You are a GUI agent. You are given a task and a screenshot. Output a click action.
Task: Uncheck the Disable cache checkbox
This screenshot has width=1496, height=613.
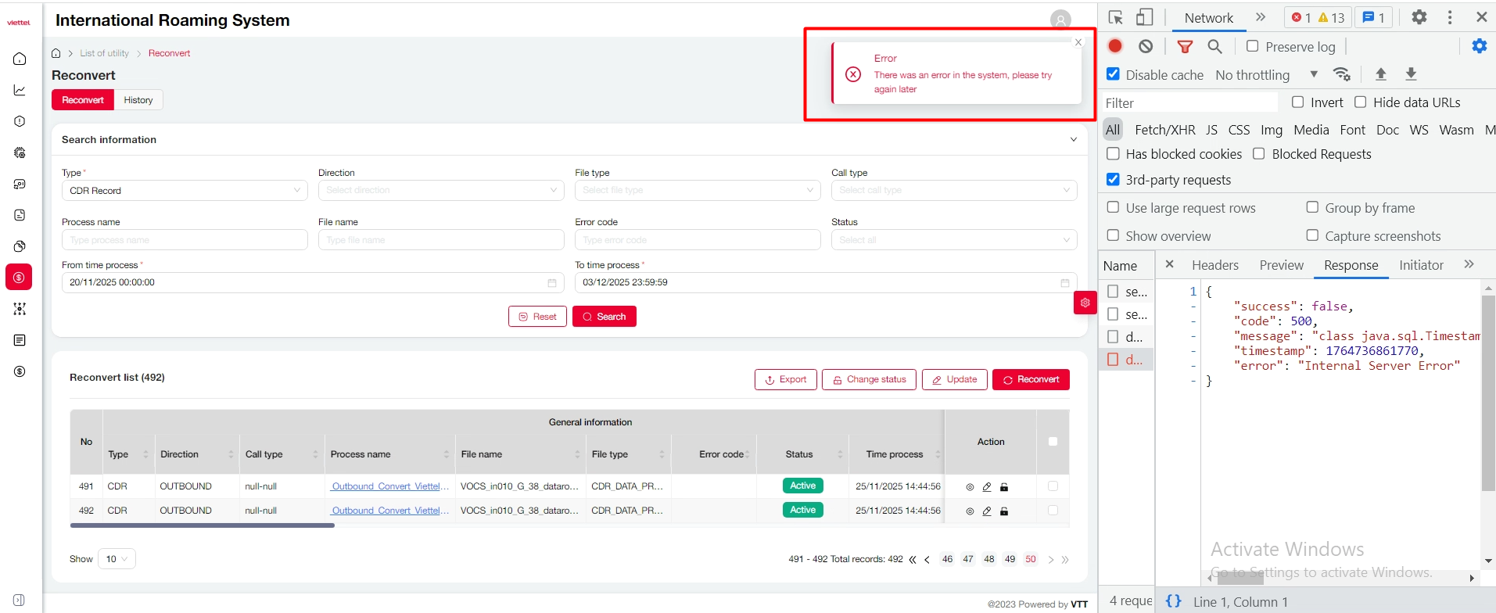(1113, 74)
